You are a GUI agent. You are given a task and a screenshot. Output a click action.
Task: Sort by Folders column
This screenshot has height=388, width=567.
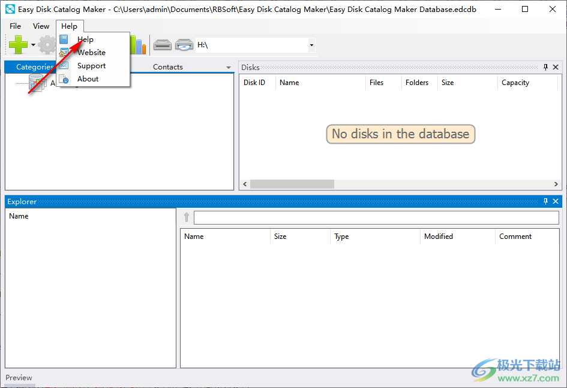[419, 83]
